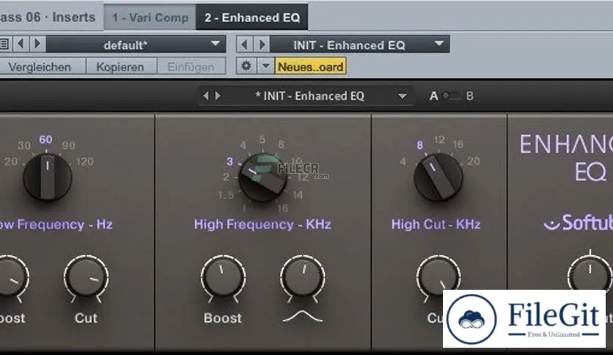
Task: Go to next preset left of default*
Action: [37, 44]
